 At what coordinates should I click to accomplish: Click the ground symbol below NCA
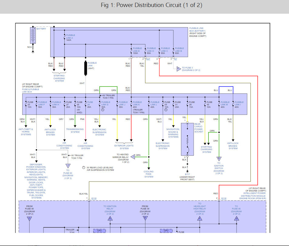tap(33, 52)
